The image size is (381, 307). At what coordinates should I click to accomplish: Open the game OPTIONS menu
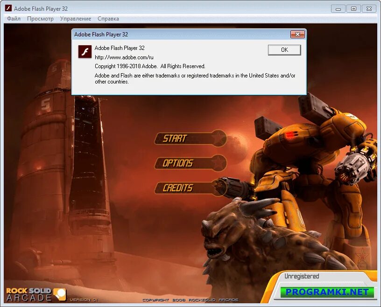(190, 163)
